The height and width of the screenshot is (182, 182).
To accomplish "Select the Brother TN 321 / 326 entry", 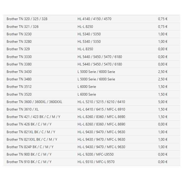I will [22, 27].
